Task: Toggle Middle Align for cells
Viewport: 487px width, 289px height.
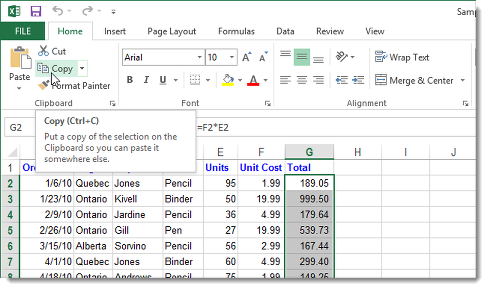Action: (302, 57)
